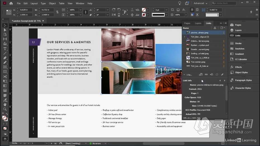Open the Layout menu

pos(34,3)
